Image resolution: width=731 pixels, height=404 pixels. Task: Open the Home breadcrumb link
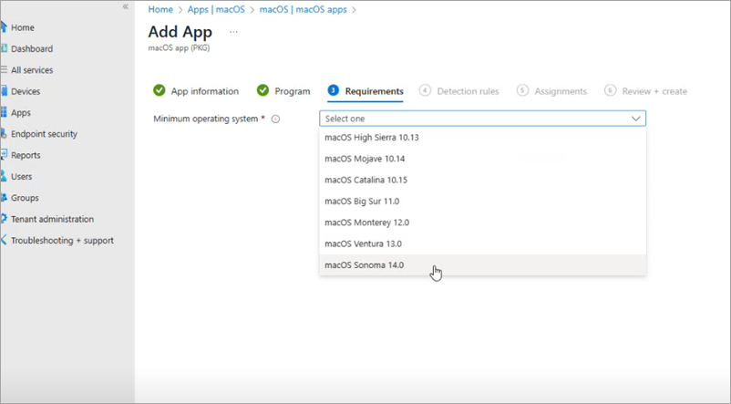160,9
